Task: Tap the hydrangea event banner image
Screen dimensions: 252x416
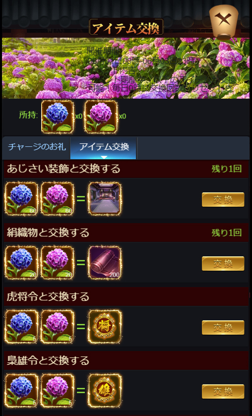Action: pos(126,68)
